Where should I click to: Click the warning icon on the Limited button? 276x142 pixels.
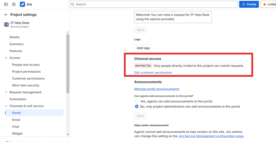(x=265, y=4)
